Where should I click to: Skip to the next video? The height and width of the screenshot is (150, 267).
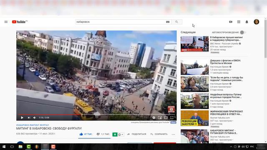point(29,117)
